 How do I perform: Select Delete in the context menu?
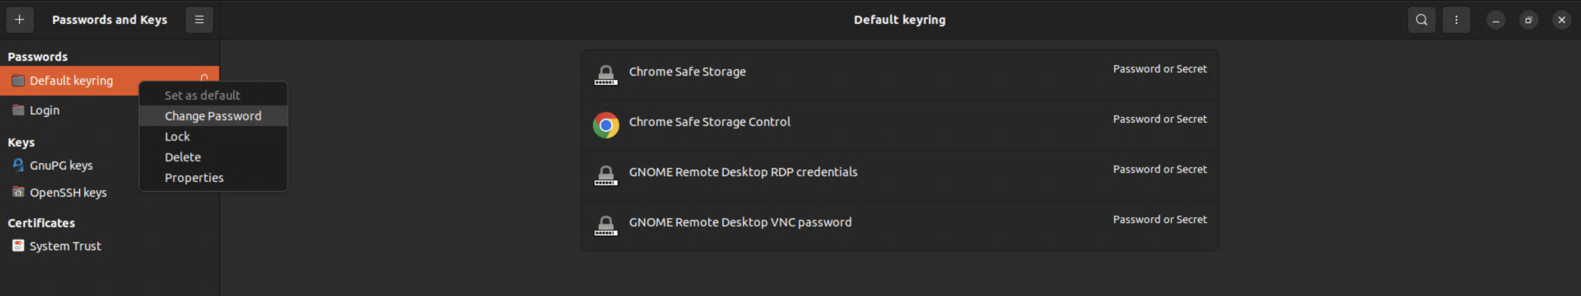(x=182, y=157)
